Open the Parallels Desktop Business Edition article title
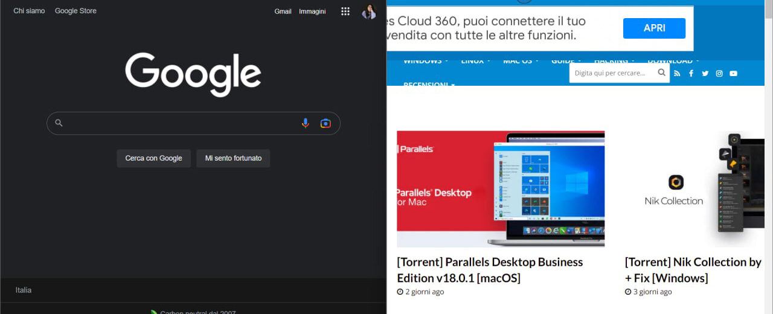Viewport: 773px width, 314px height. click(490, 270)
